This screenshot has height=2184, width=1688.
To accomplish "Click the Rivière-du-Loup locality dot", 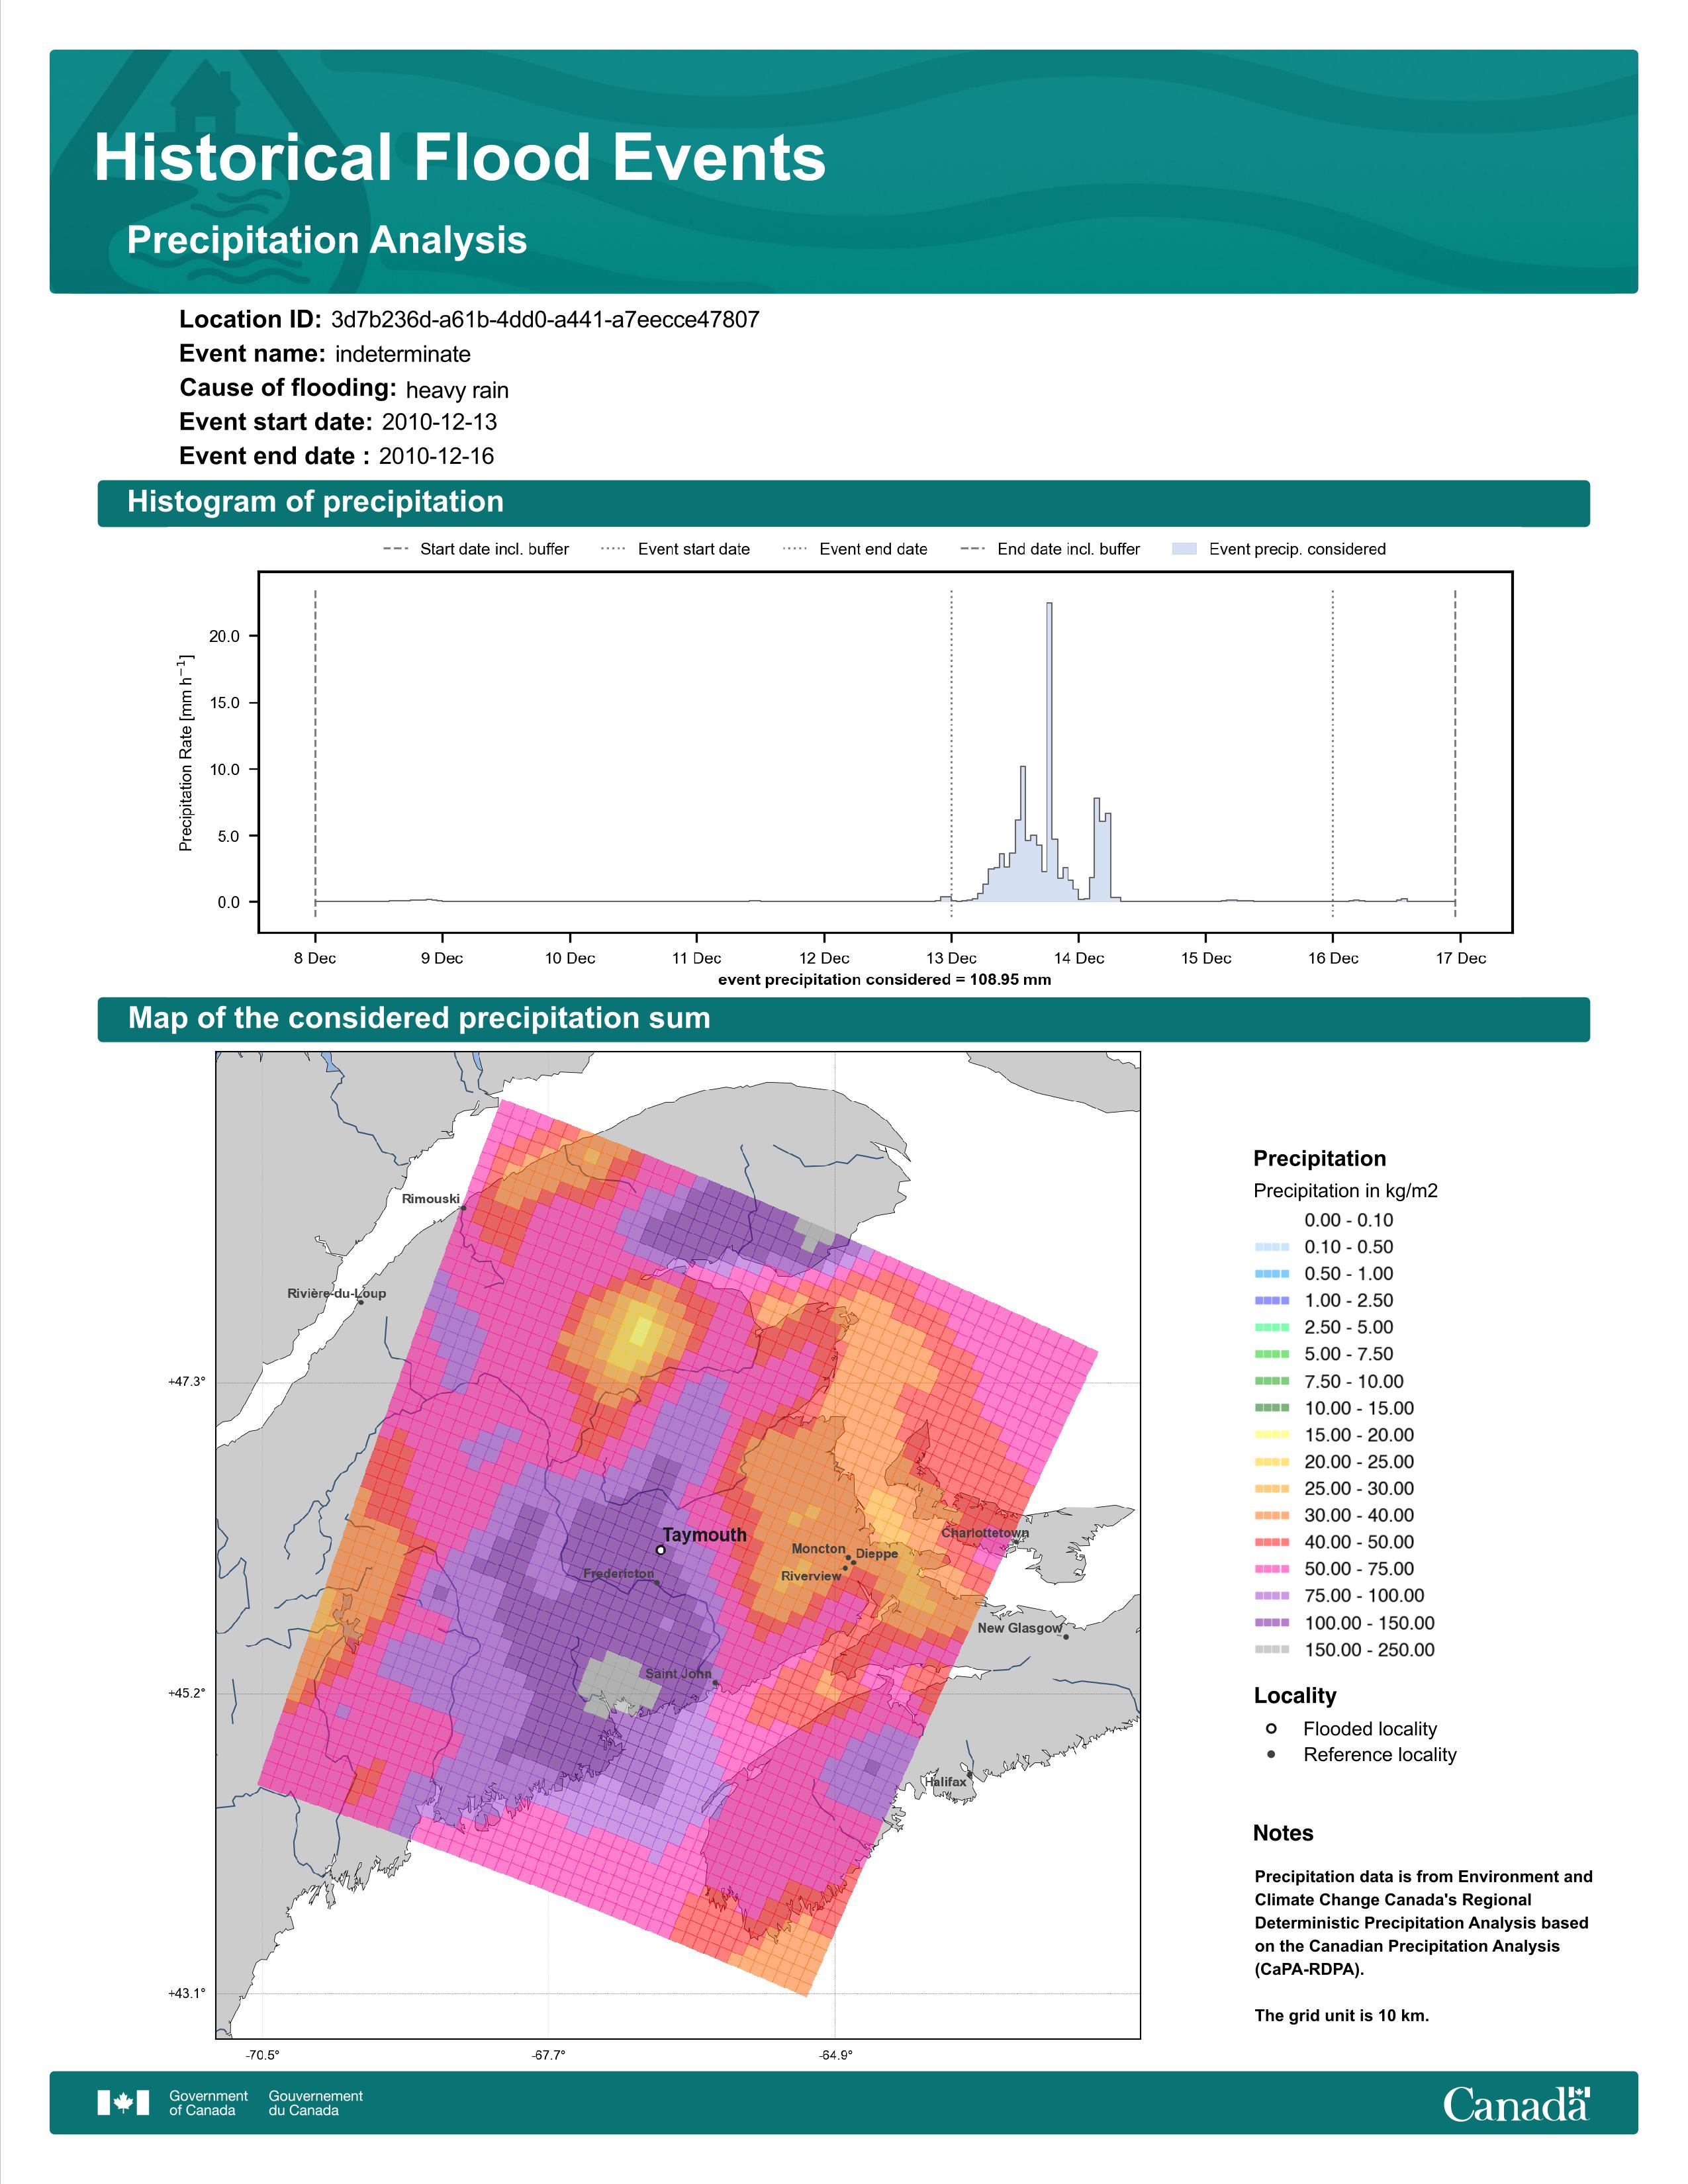I will 361,1302.
